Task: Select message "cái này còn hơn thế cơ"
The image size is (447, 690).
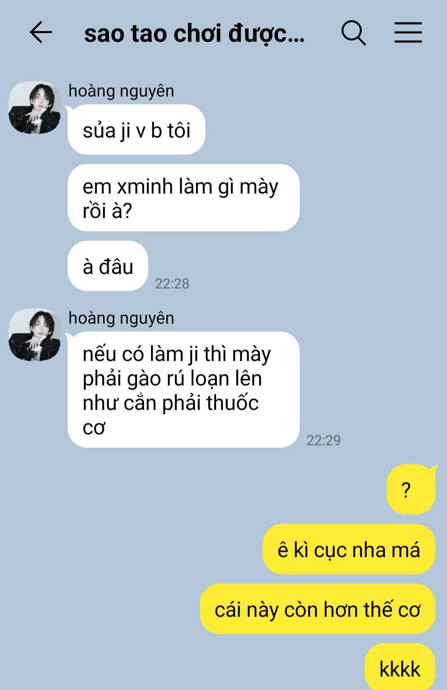Action: [317, 609]
